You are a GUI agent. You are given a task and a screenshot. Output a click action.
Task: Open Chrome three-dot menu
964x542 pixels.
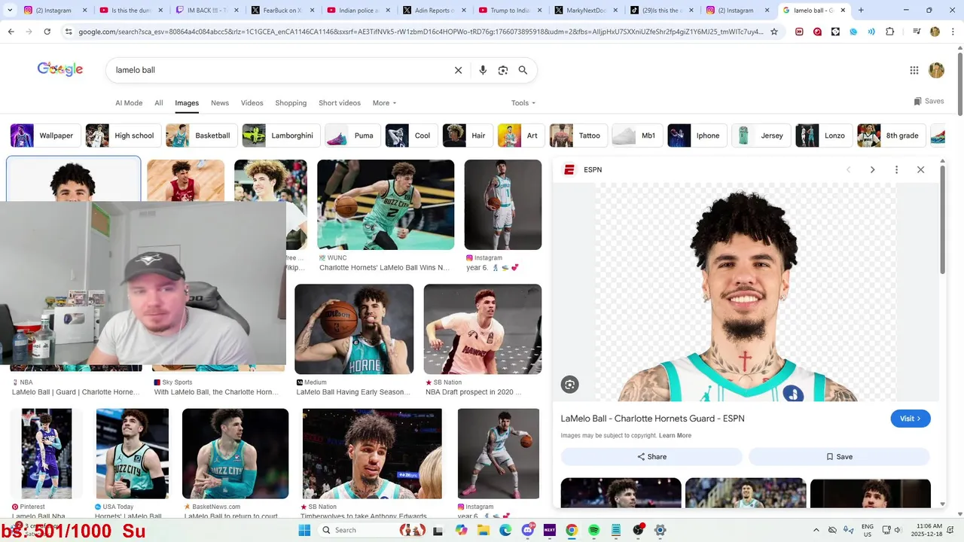[x=953, y=32]
